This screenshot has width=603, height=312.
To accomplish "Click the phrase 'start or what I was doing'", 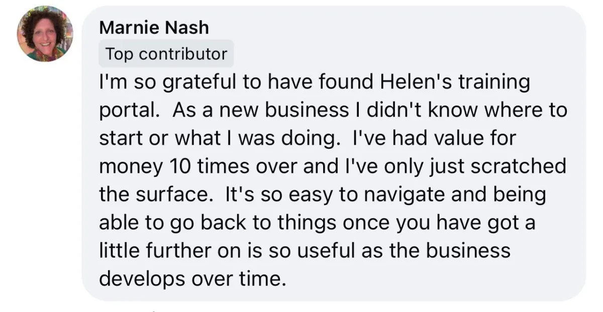I will (x=217, y=138).
